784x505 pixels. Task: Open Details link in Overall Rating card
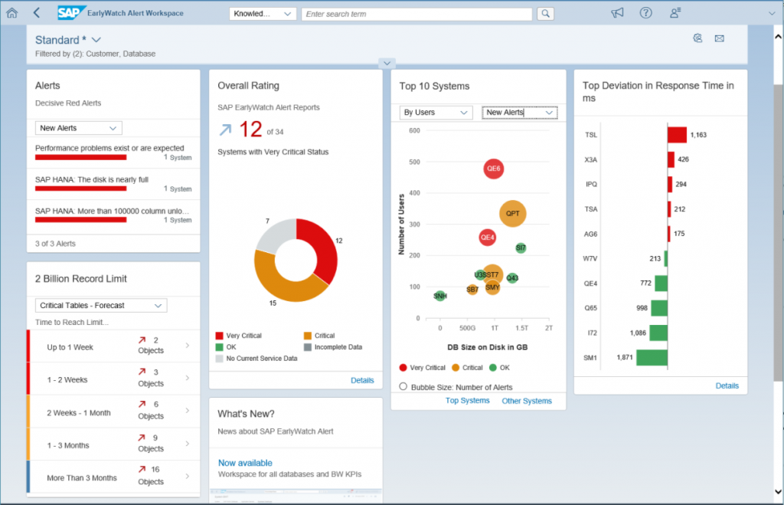[x=362, y=380]
